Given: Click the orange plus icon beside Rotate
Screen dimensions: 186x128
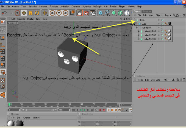Looking at the screenshot, I should (45, 13).
